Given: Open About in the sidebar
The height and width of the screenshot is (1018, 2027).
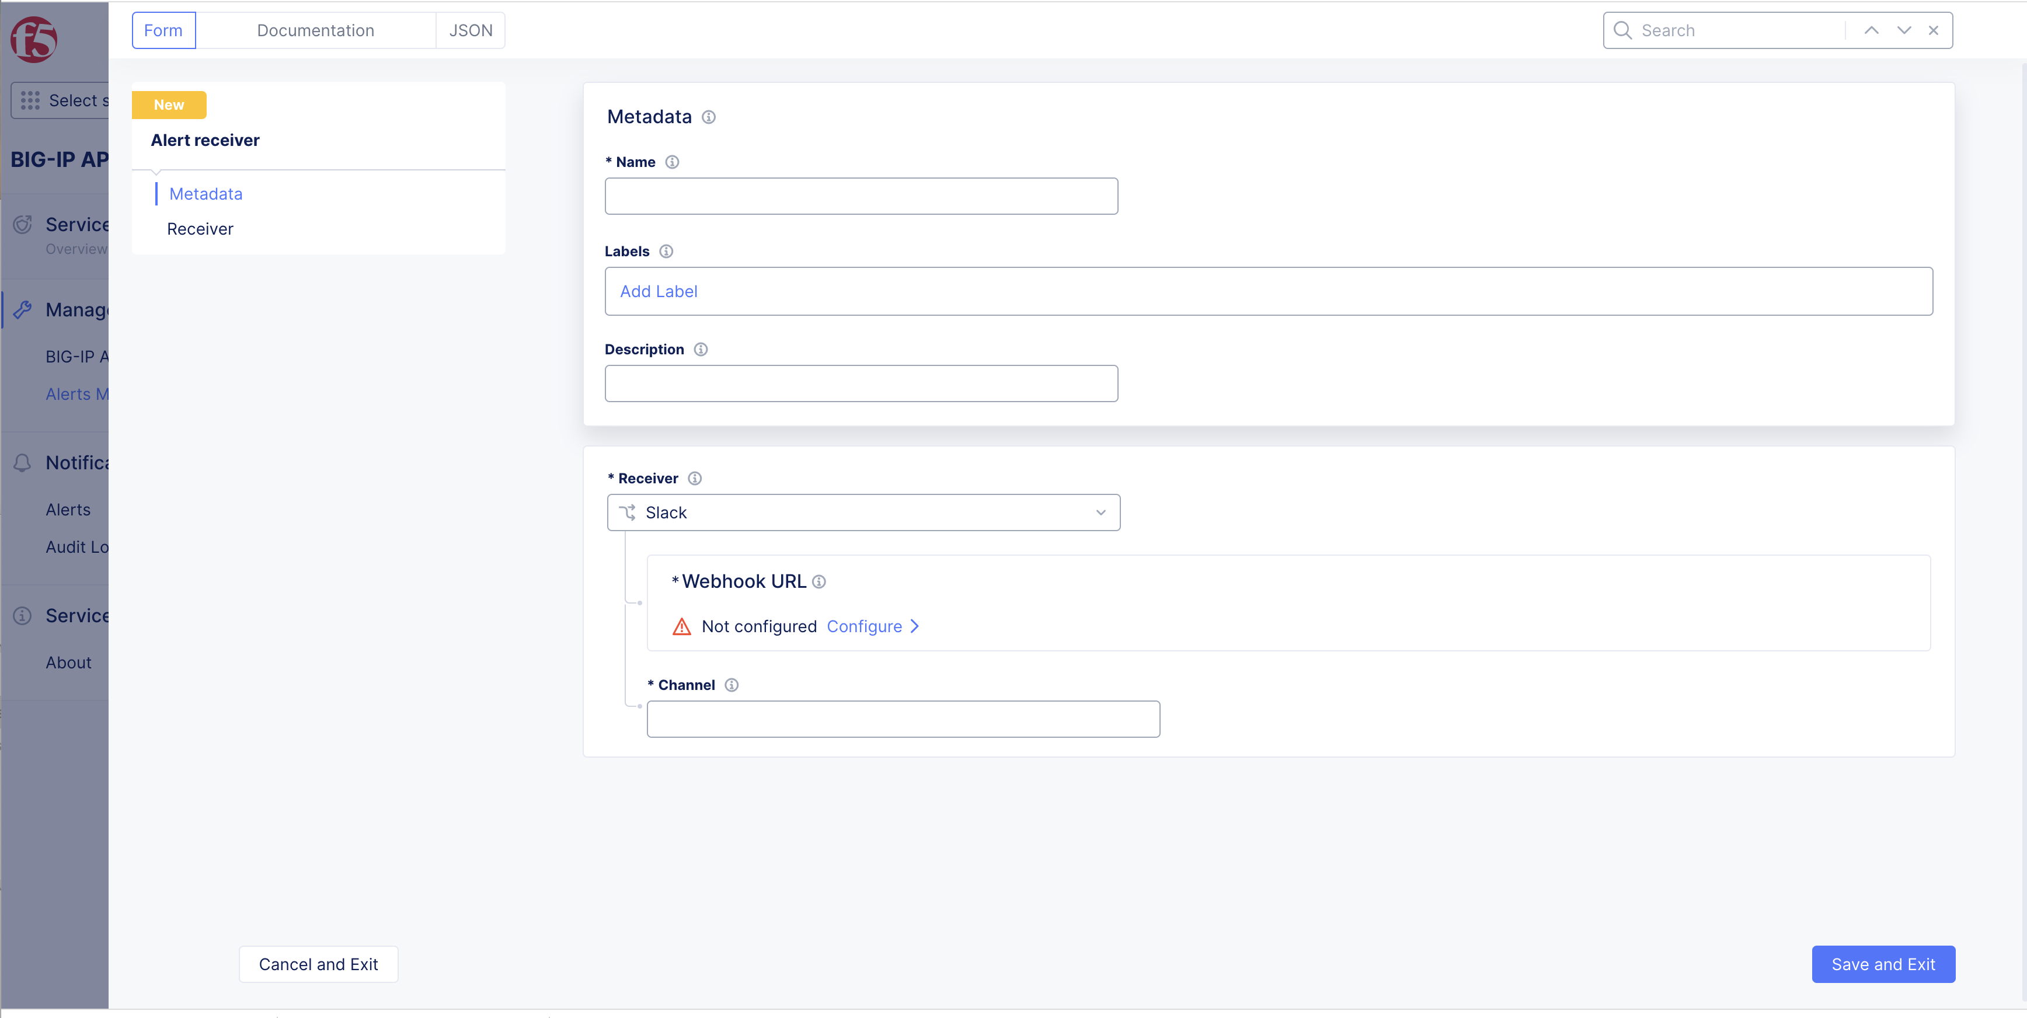Looking at the screenshot, I should coord(68,663).
